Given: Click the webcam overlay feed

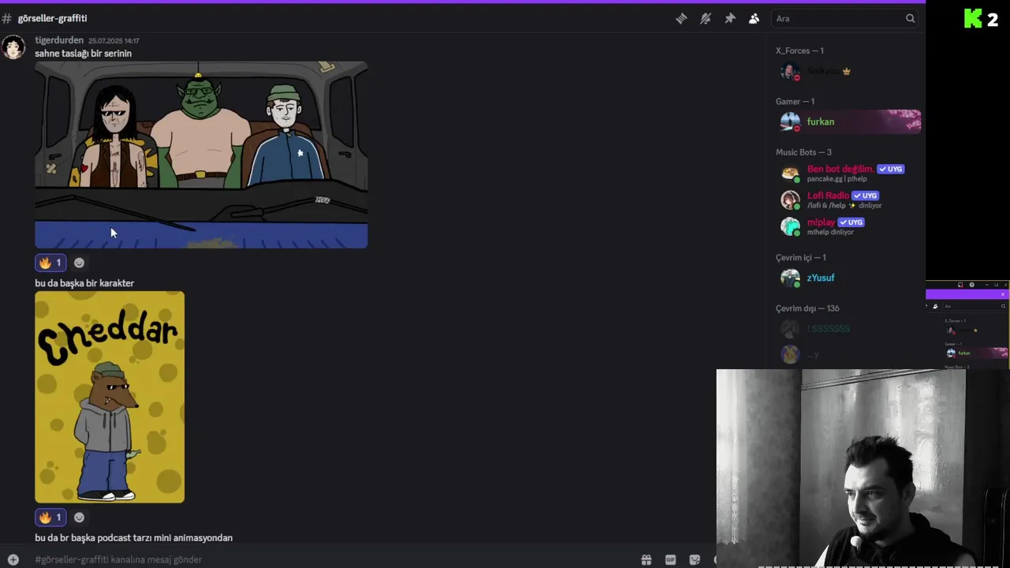Looking at the screenshot, I should tap(863, 469).
